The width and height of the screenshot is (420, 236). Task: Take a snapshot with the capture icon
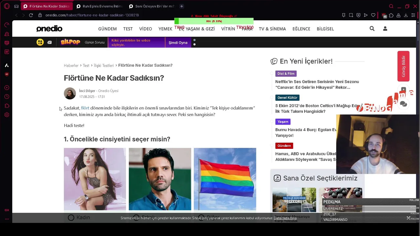351,15
